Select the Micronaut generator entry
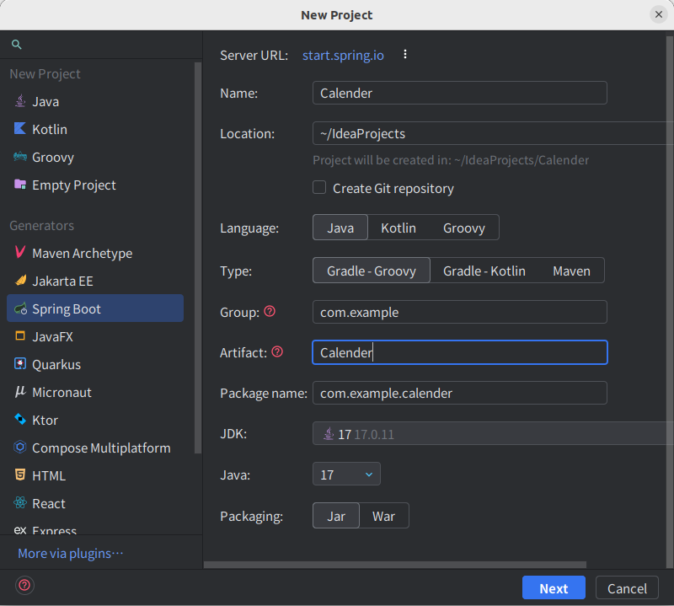 pyautogui.click(x=95, y=392)
